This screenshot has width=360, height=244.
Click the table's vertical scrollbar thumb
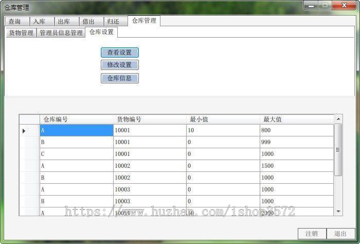(x=338, y=150)
